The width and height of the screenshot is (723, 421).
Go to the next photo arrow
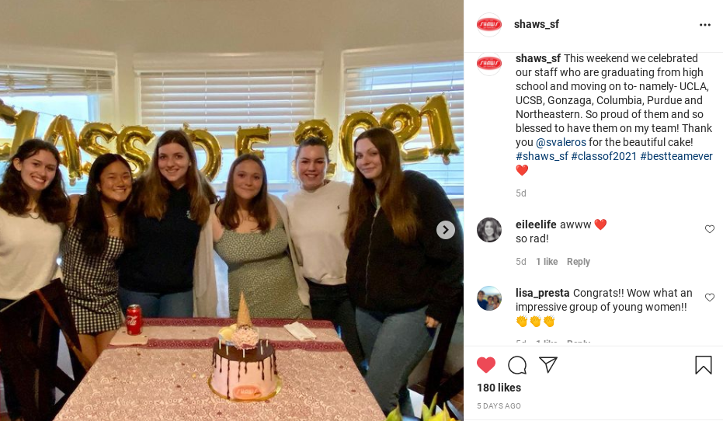pos(446,230)
